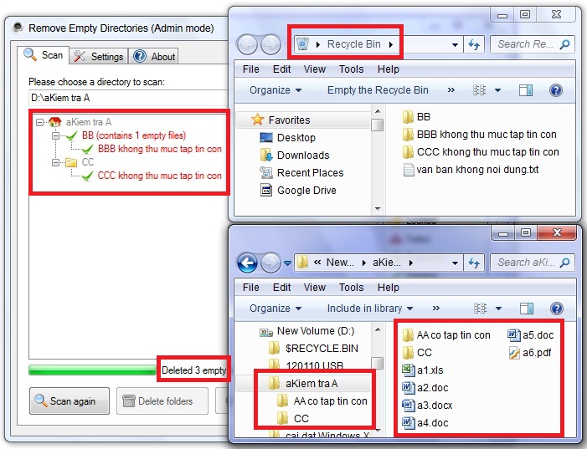This screenshot has width=587, height=449.
Task: Open Tools menu in Recycle Bin window
Action: [x=351, y=69]
